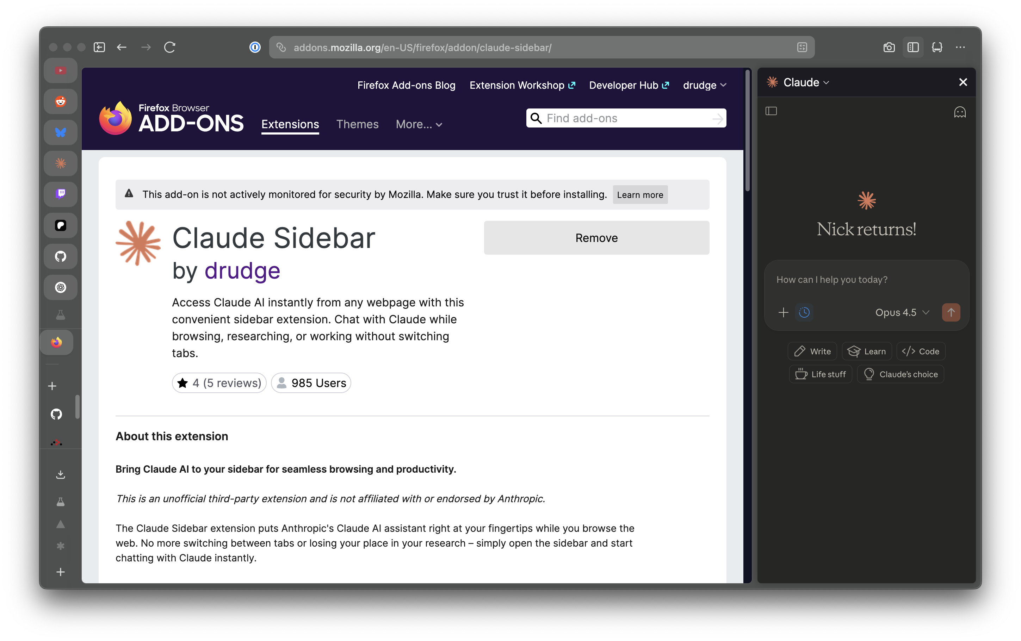Open the GitHub pinned tab
Screen dimensions: 1021x641
pyautogui.click(x=61, y=256)
